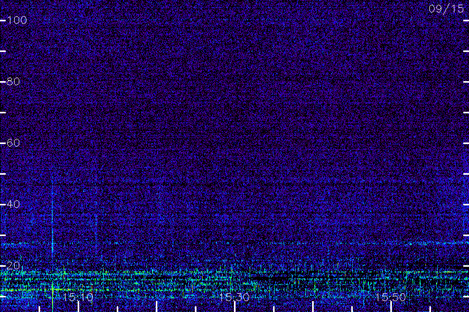Click the 20 frequency axis label
The height and width of the screenshot is (312, 469).
click(14, 265)
